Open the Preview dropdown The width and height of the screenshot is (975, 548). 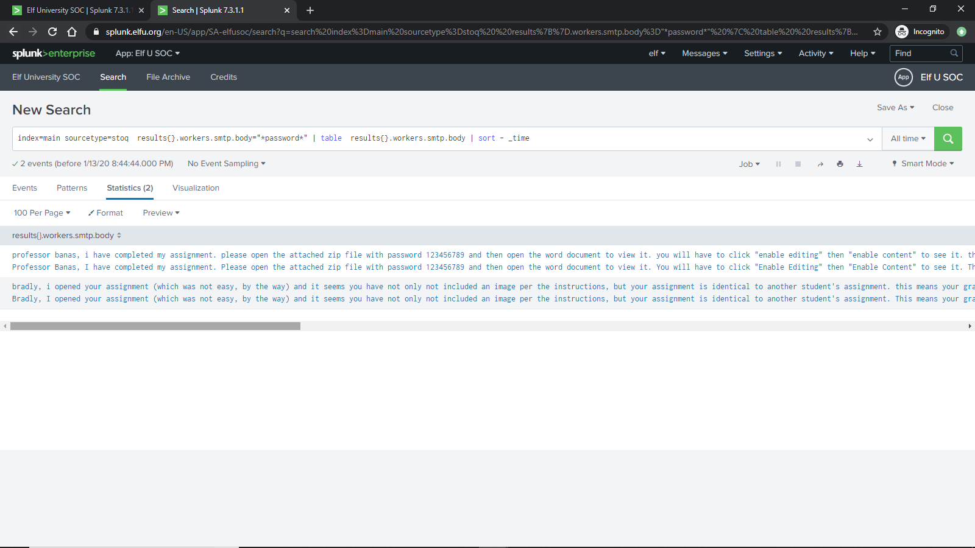coord(161,213)
